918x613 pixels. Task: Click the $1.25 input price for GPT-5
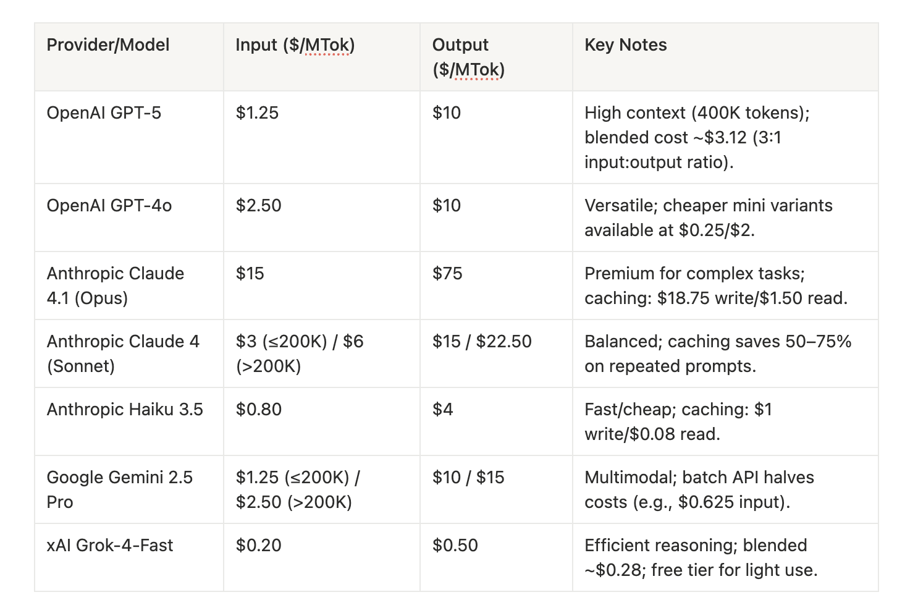point(257,113)
